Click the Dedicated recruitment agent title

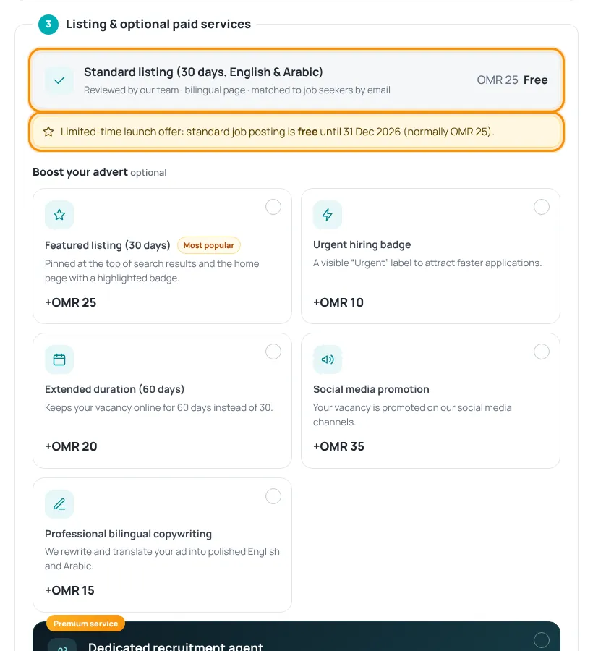coord(176,647)
